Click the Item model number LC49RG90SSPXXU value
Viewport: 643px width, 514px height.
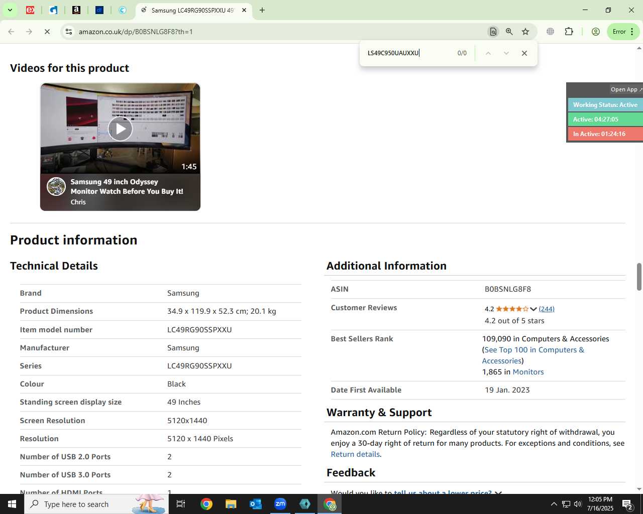(199, 330)
